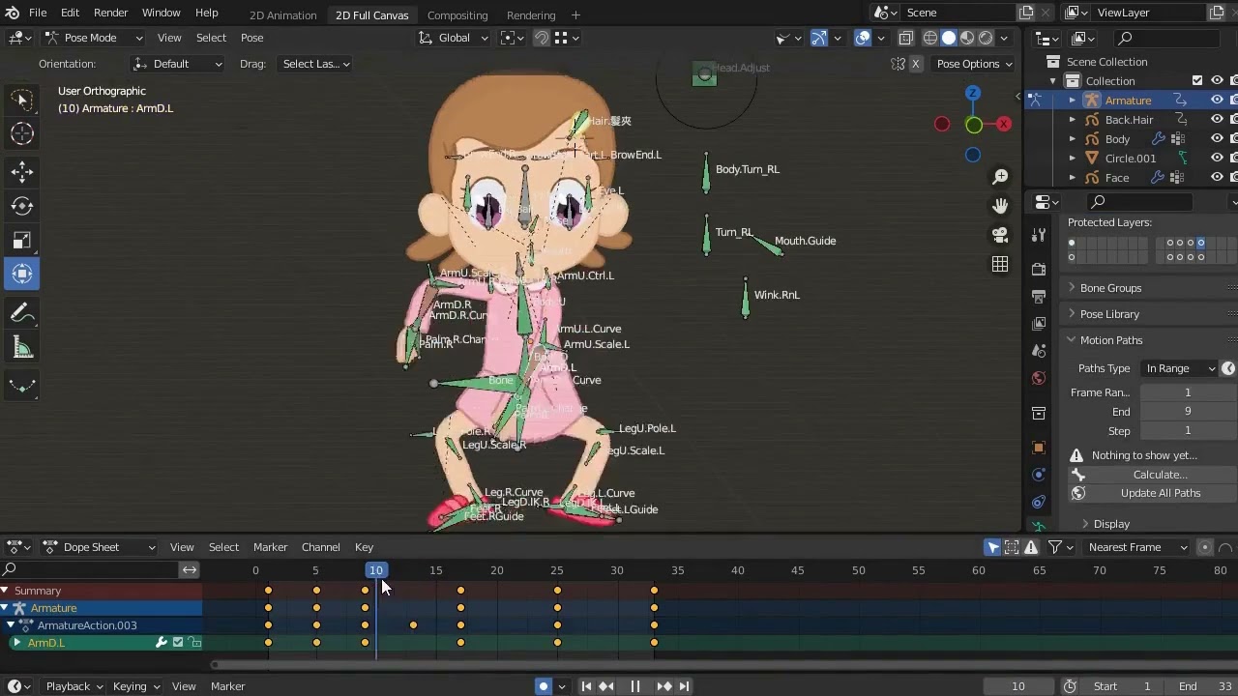Image resolution: width=1238 pixels, height=696 pixels.
Task: Select Rendered viewport shading
Action: [986, 38]
